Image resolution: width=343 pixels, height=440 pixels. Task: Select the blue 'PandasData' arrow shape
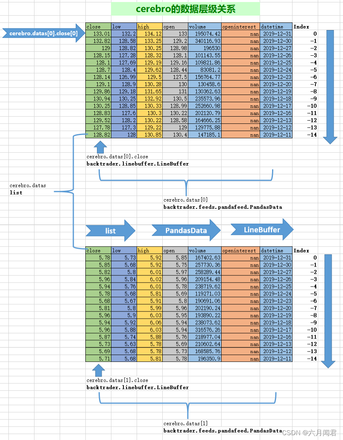point(186,230)
